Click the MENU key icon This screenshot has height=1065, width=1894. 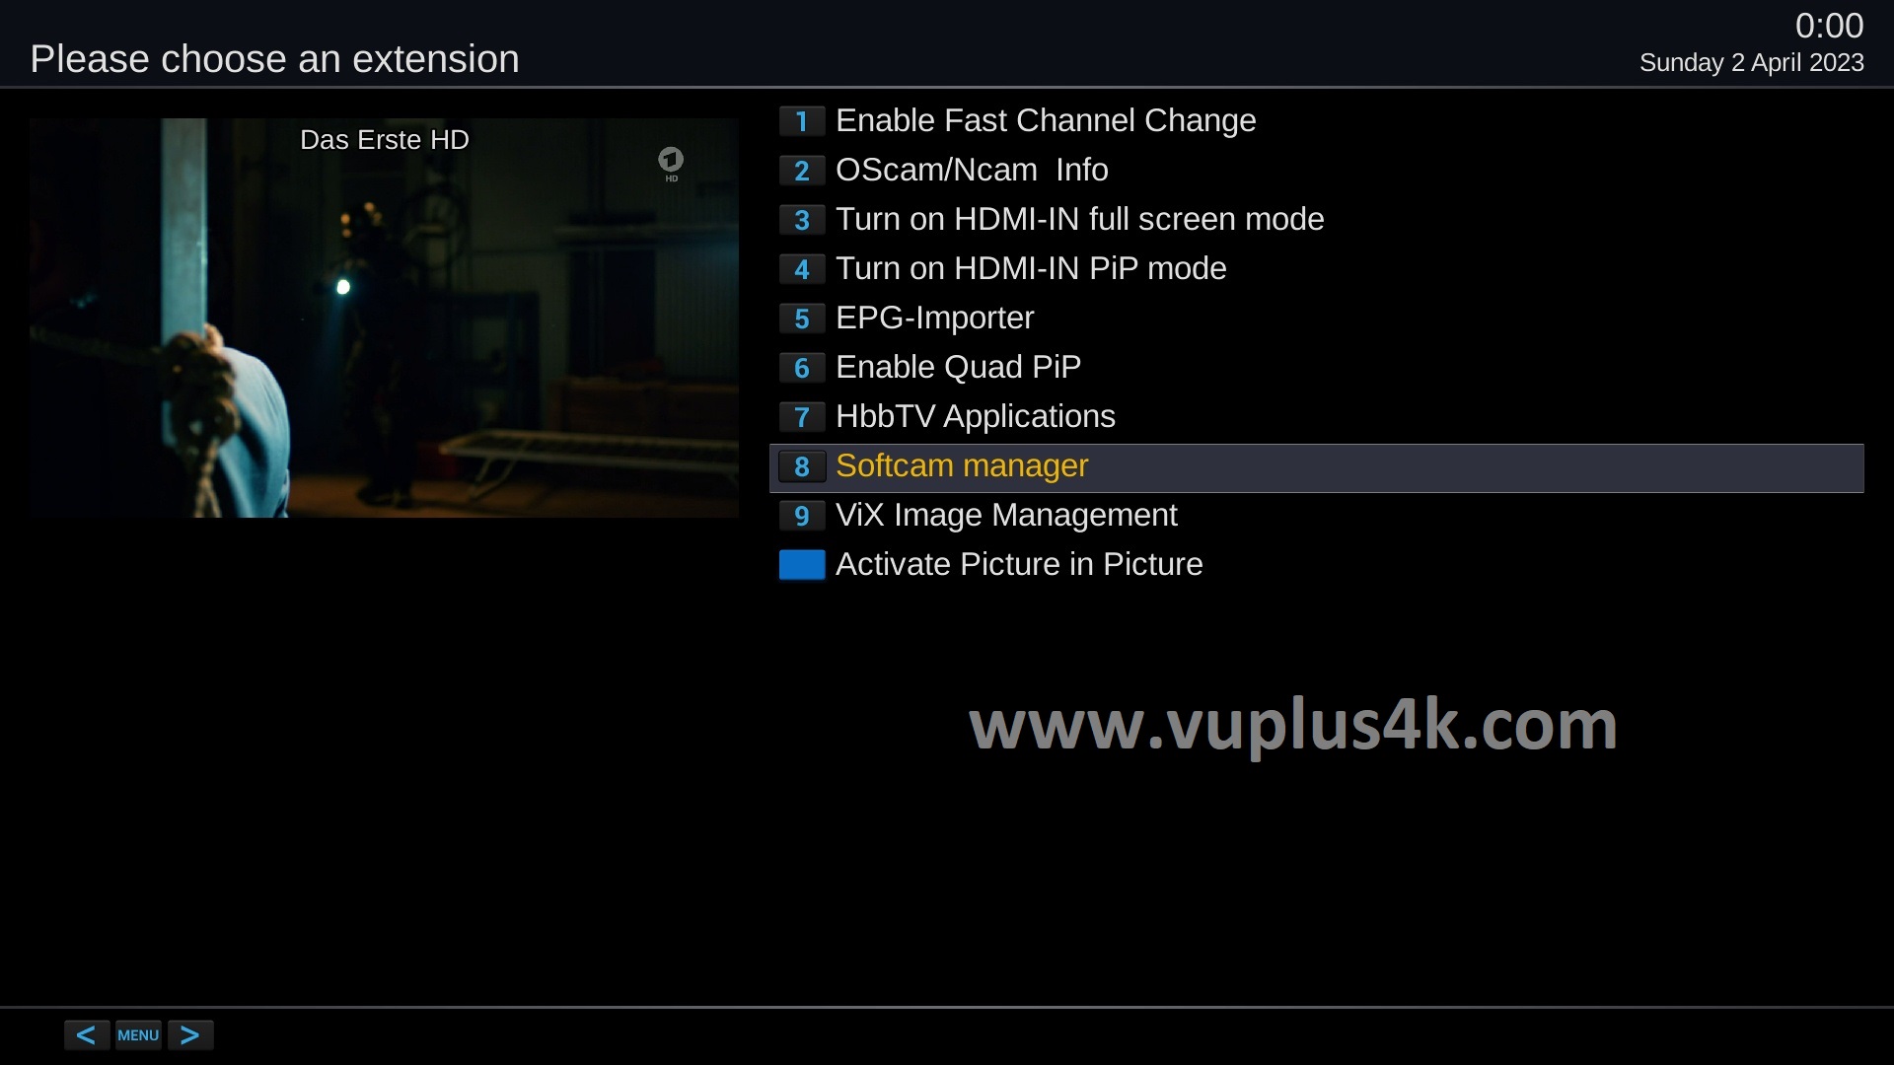click(x=138, y=1035)
